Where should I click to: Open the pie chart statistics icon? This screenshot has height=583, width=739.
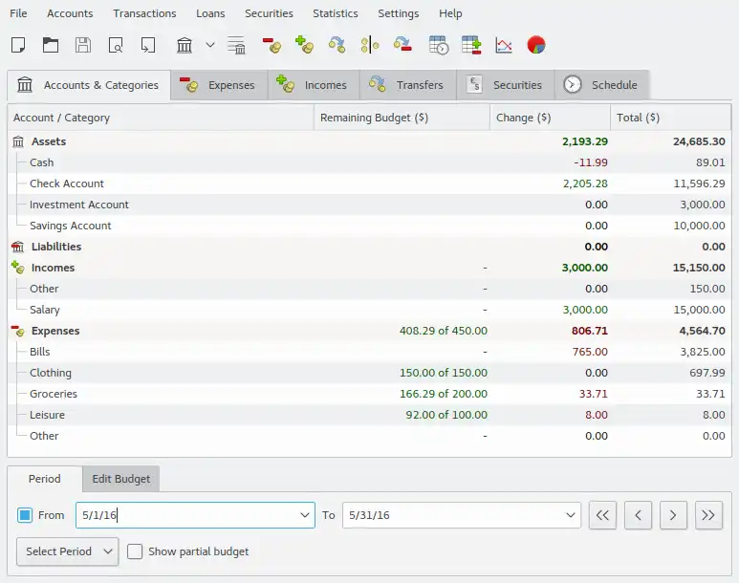click(536, 45)
